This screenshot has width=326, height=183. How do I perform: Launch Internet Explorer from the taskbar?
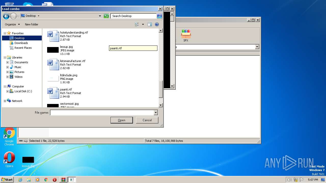(x=20, y=180)
